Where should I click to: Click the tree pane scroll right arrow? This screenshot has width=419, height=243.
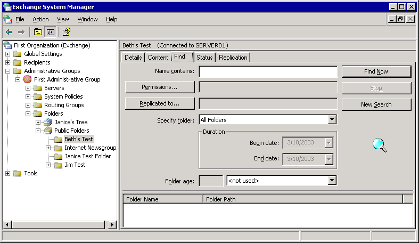pyautogui.click(x=112, y=224)
